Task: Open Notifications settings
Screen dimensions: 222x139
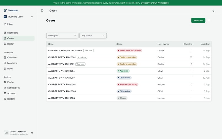Action: (x=18, y=88)
